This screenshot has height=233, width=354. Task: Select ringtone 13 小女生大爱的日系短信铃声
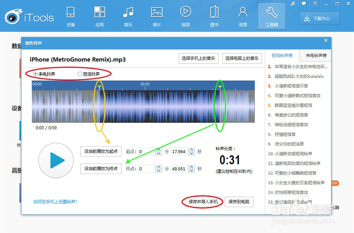[x=296, y=183]
